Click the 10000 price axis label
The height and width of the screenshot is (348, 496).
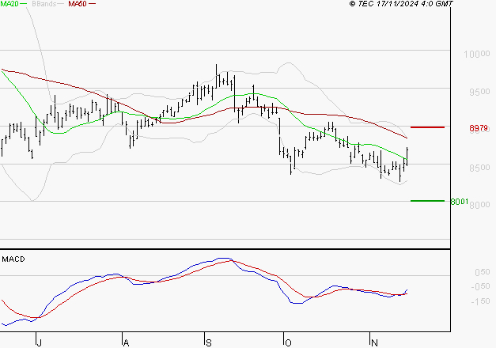point(477,54)
